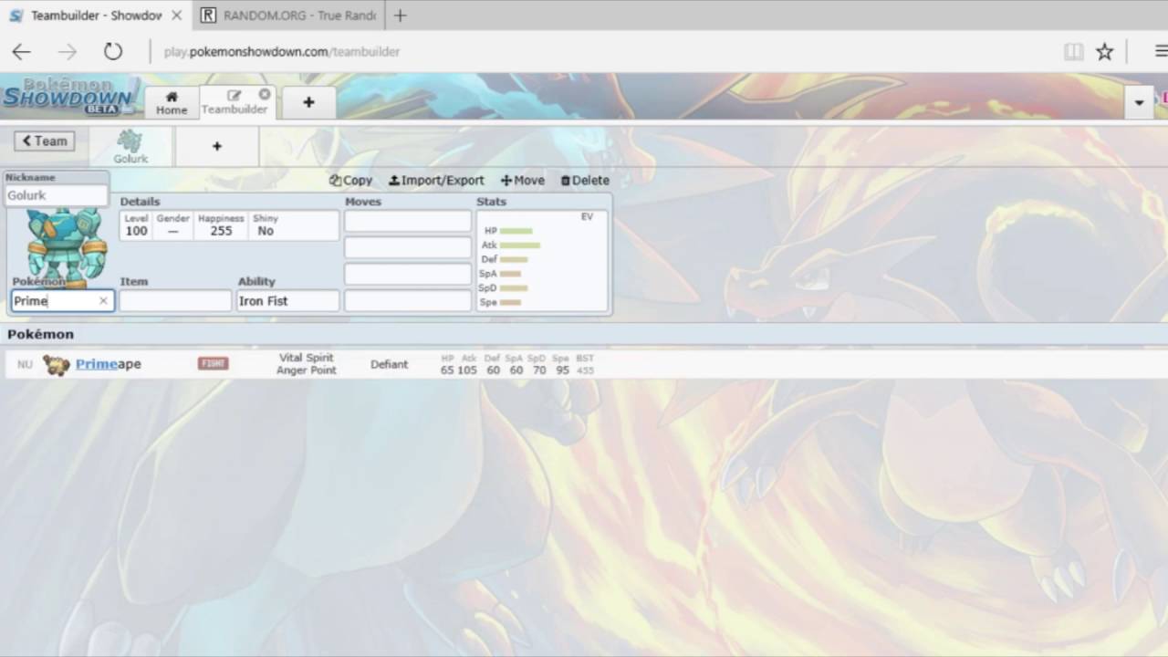Open a new browser tab

point(400,16)
